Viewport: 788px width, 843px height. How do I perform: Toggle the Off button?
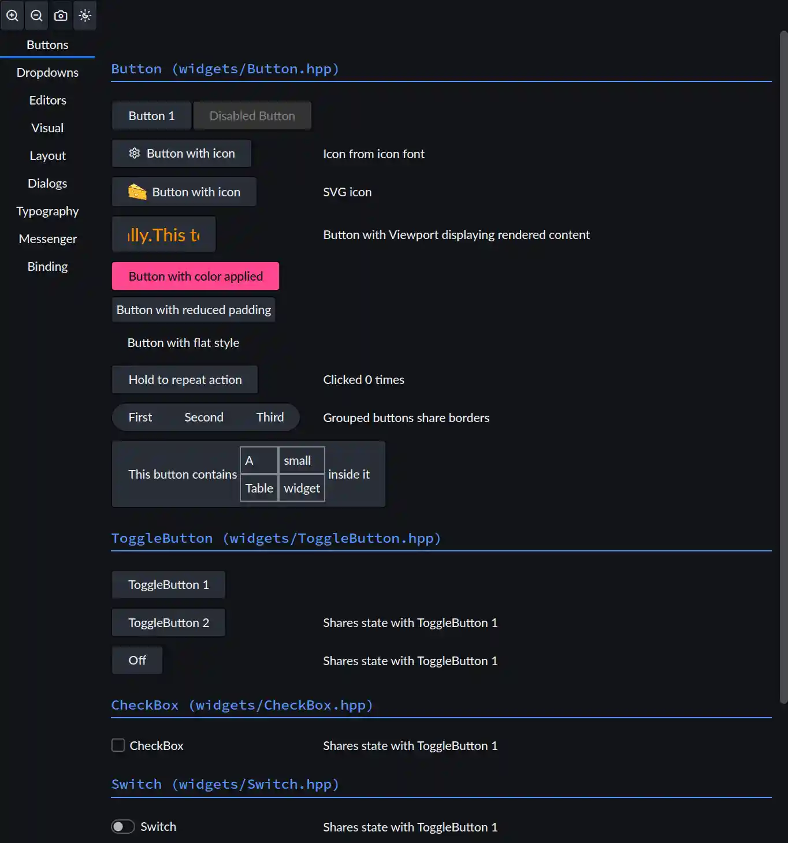pyautogui.click(x=137, y=661)
